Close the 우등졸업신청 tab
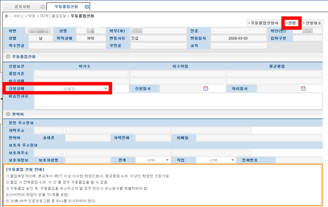Image resolution: width=328 pixels, height=207 pixels. (x=87, y=6)
